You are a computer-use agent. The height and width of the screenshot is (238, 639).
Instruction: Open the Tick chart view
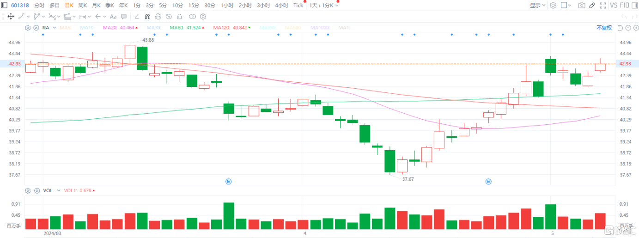coord(298,6)
